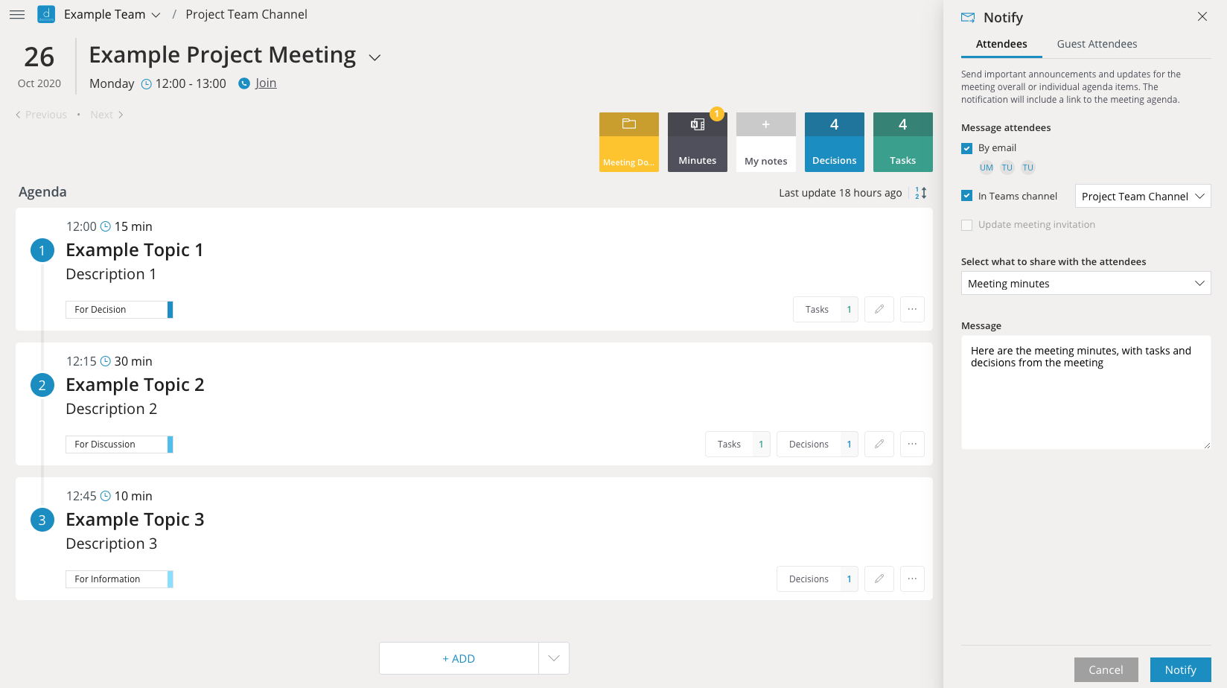Click the Join meeting link
The image size is (1227, 688).
click(266, 83)
